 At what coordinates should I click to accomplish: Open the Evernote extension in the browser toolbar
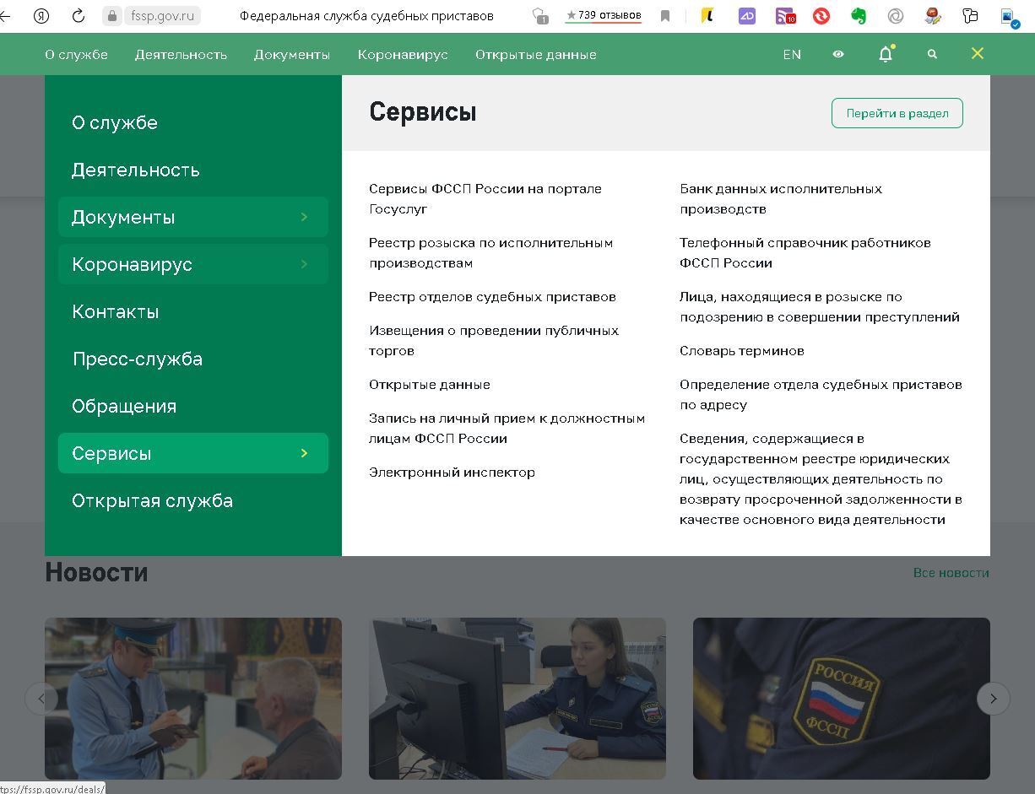[859, 15]
